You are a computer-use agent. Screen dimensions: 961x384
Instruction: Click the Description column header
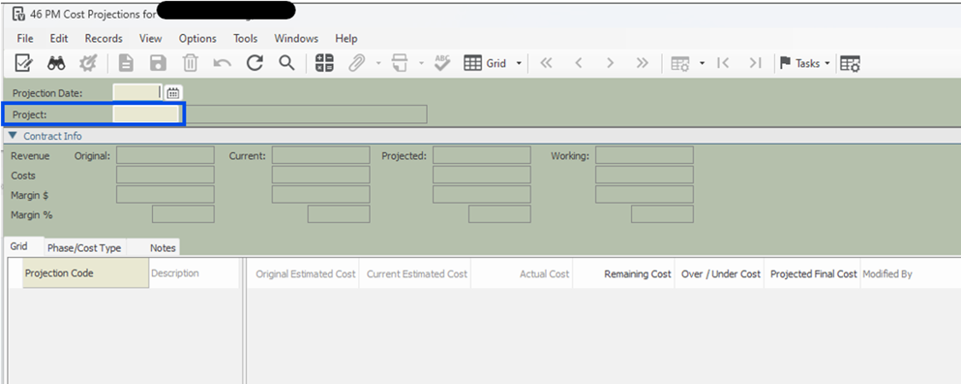point(194,273)
